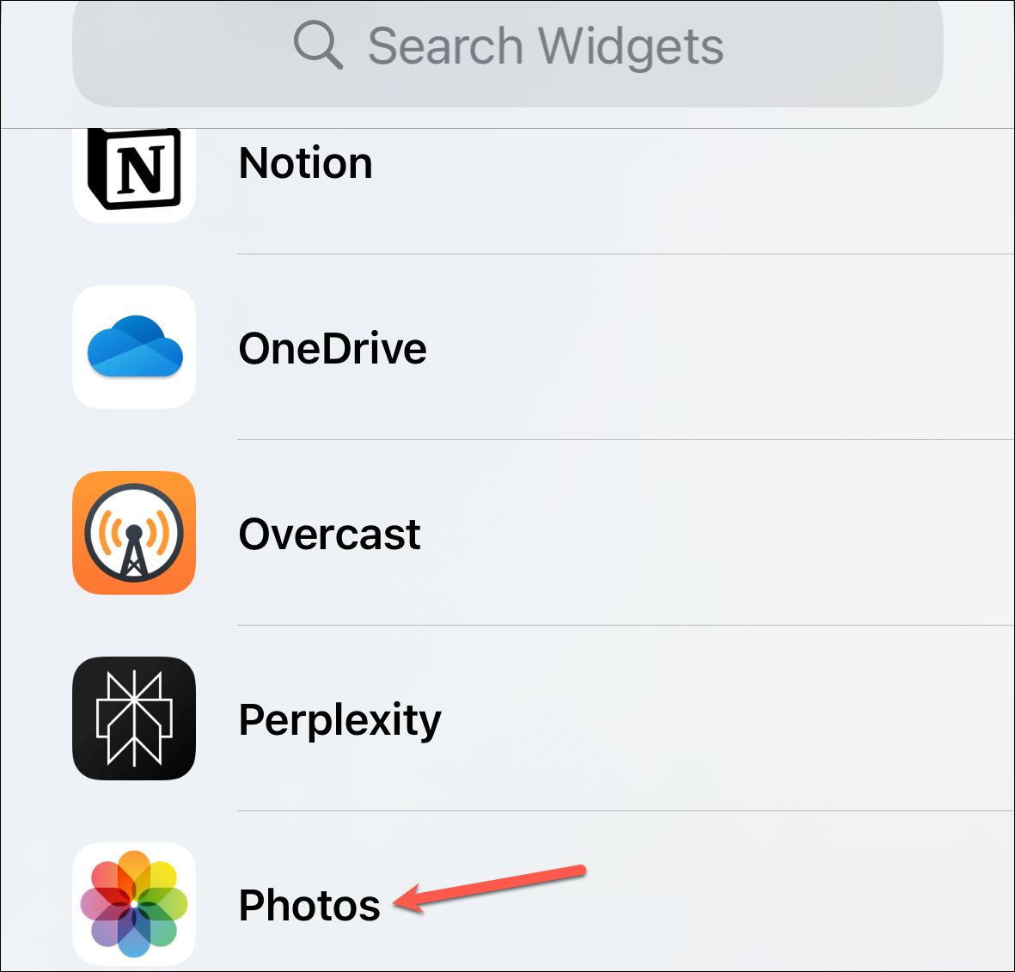The height and width of the screenshot is (972, 1015).
Task: Open Overcast widgets via its name
Action: point(329,535)
